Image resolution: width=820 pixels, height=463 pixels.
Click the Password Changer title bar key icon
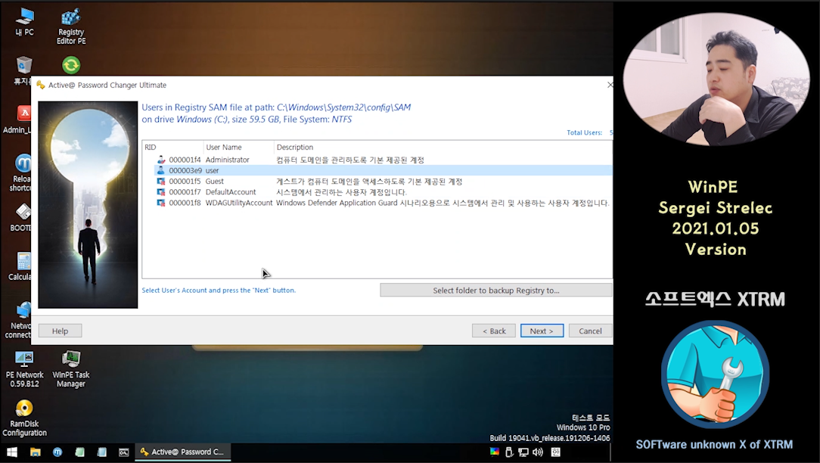[41, 85]
